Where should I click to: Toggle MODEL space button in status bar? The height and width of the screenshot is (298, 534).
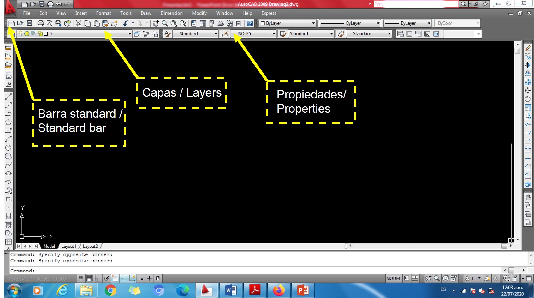coord(394,278)
